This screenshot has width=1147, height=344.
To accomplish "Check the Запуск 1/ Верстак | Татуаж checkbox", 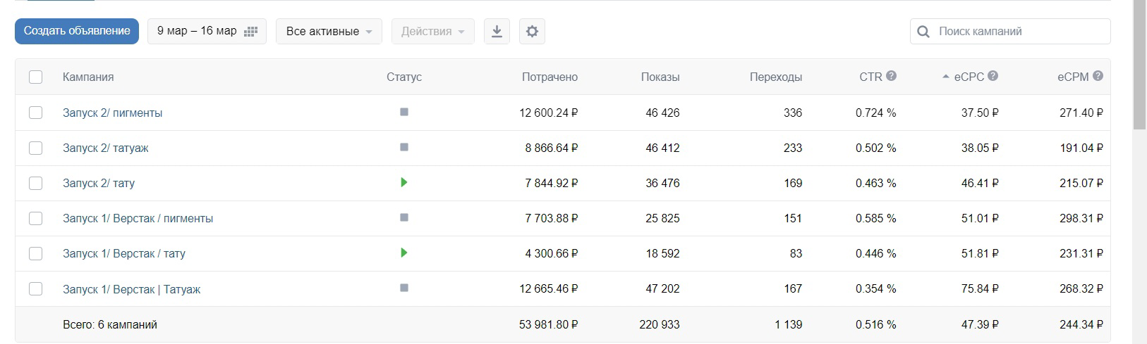I will click(x=35, y=288).
